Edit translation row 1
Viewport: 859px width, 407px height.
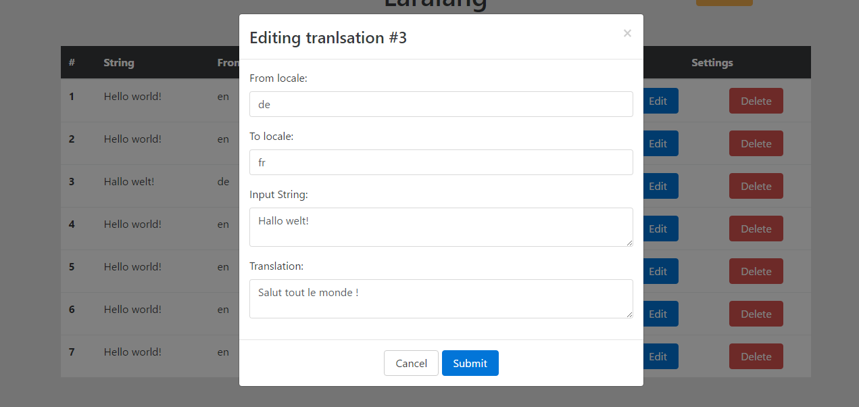click(x=660, y=101)
